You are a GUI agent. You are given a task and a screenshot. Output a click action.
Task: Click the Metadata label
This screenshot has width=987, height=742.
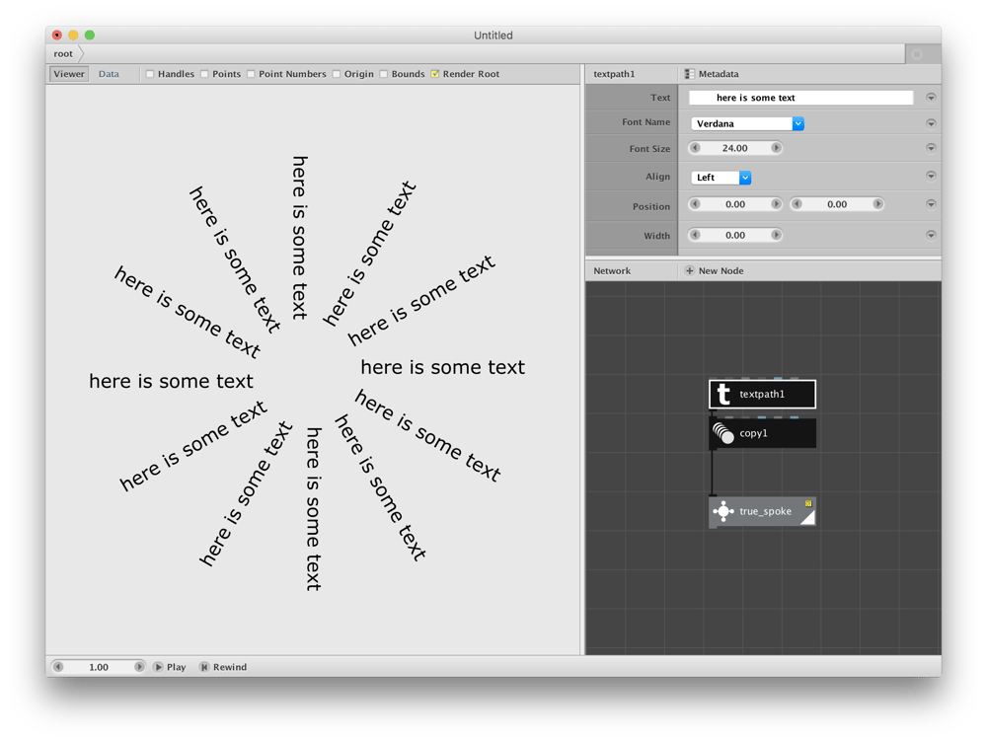(719, 74)
